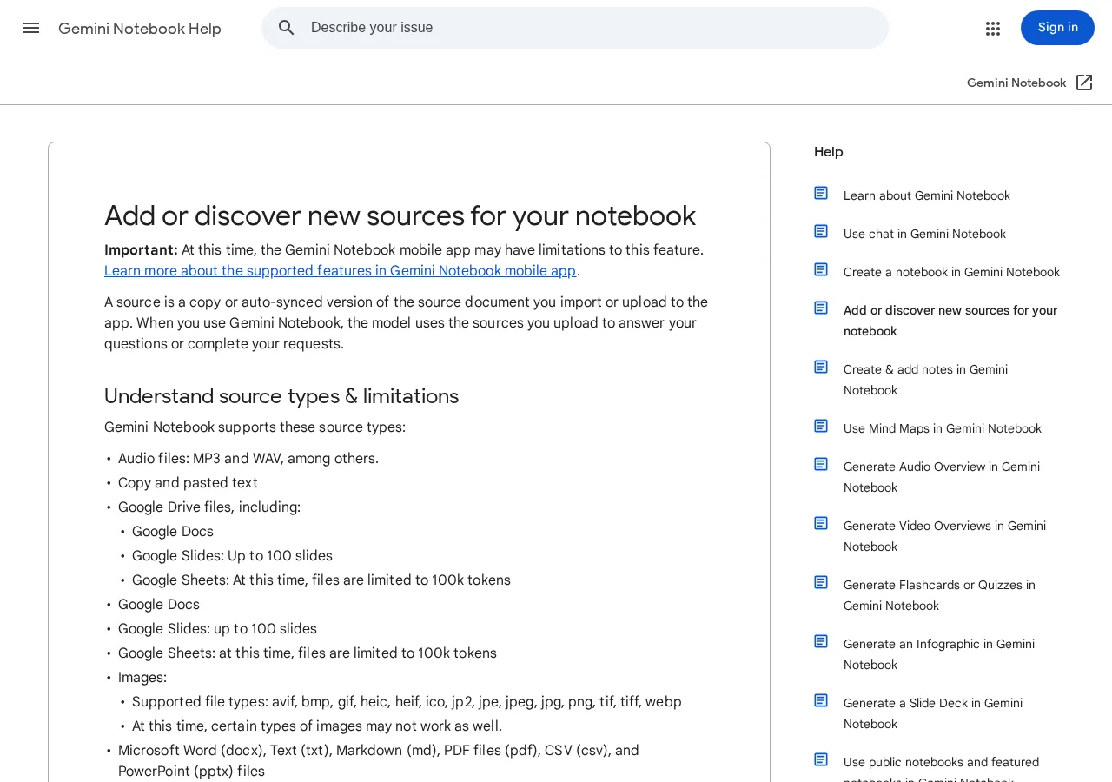Click the search magnifier icon

pos(287,28)
